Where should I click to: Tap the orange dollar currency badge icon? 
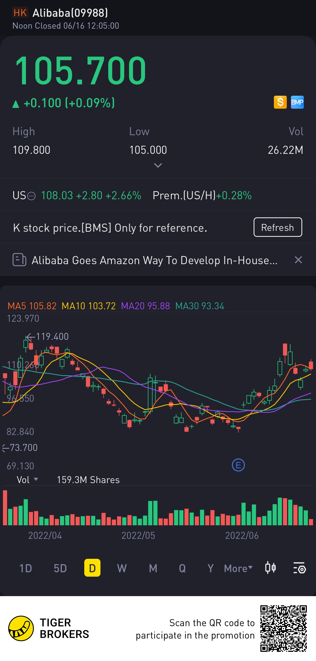click(280, 102)
